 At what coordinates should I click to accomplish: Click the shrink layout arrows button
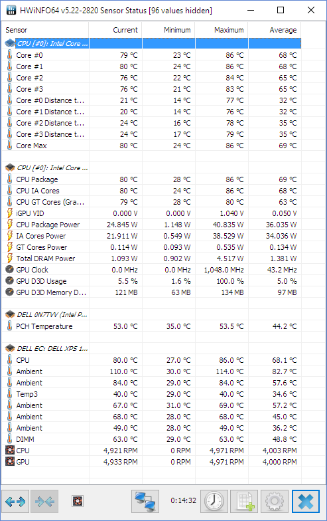point(44,501)
